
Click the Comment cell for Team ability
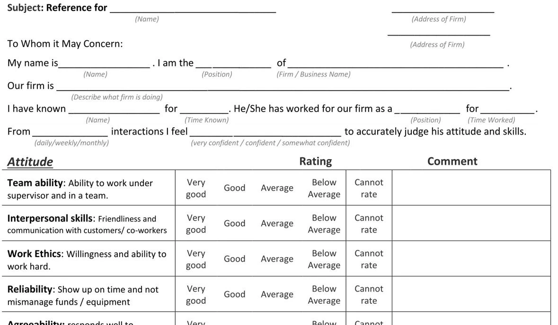pyautogui.click(x=471, y=188)
